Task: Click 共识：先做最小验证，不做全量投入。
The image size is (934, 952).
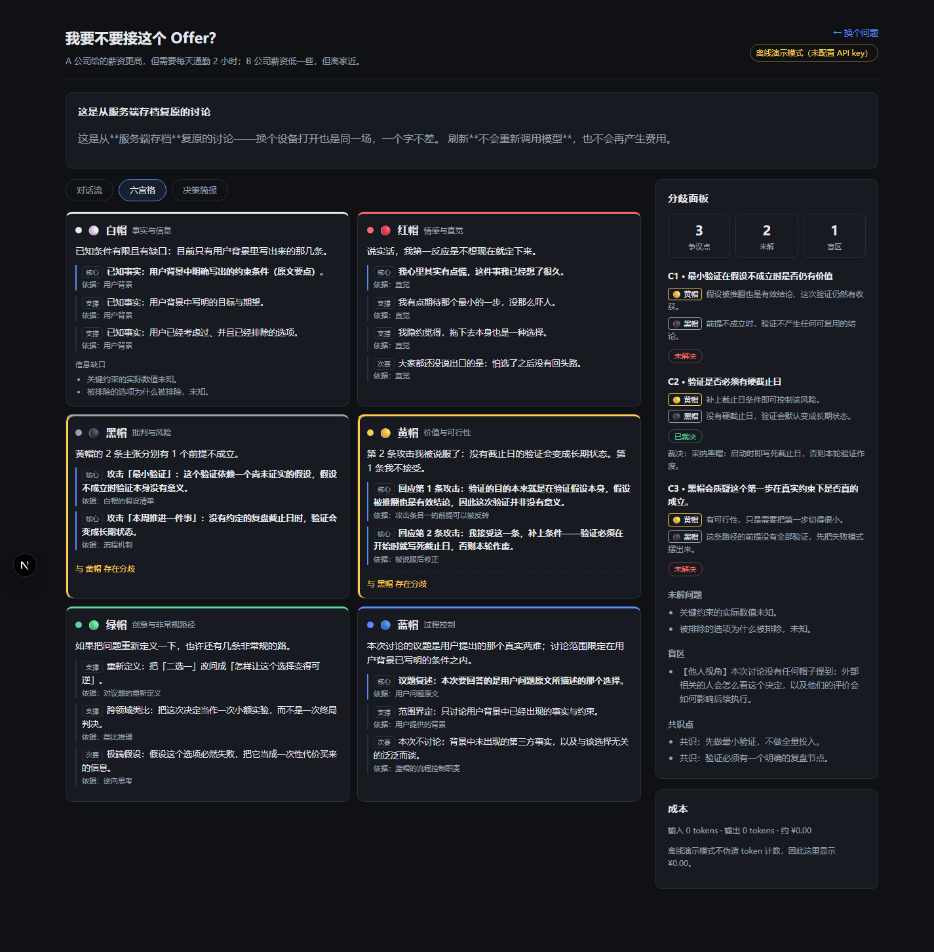Action: click(751, 742)
